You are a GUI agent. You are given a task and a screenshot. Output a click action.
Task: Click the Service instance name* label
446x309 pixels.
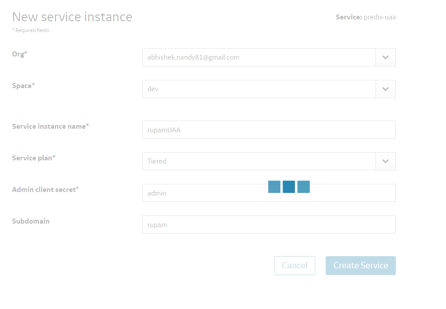(x=50, y=126)
